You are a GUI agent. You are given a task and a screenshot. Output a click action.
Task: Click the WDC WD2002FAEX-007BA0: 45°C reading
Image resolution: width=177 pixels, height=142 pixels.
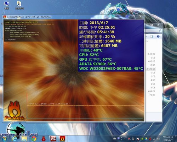111,69
